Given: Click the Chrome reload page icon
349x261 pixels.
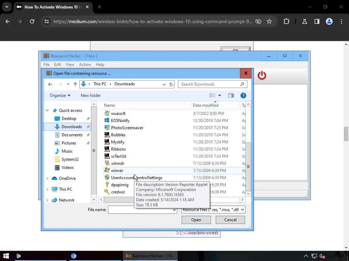Looking at the screenshot, I should pos(32,21).
